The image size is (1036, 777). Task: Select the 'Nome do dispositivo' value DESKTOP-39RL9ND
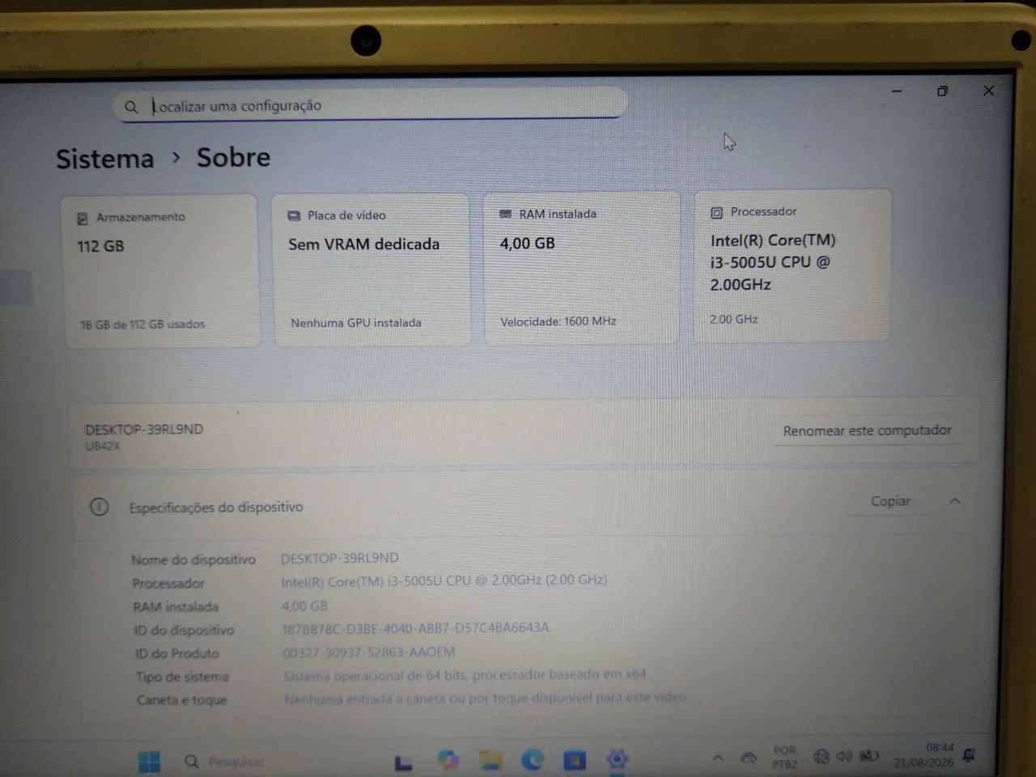coord(340,558)
